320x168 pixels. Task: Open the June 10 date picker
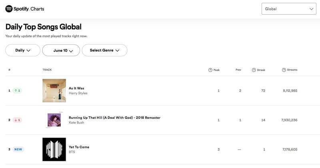61,50
